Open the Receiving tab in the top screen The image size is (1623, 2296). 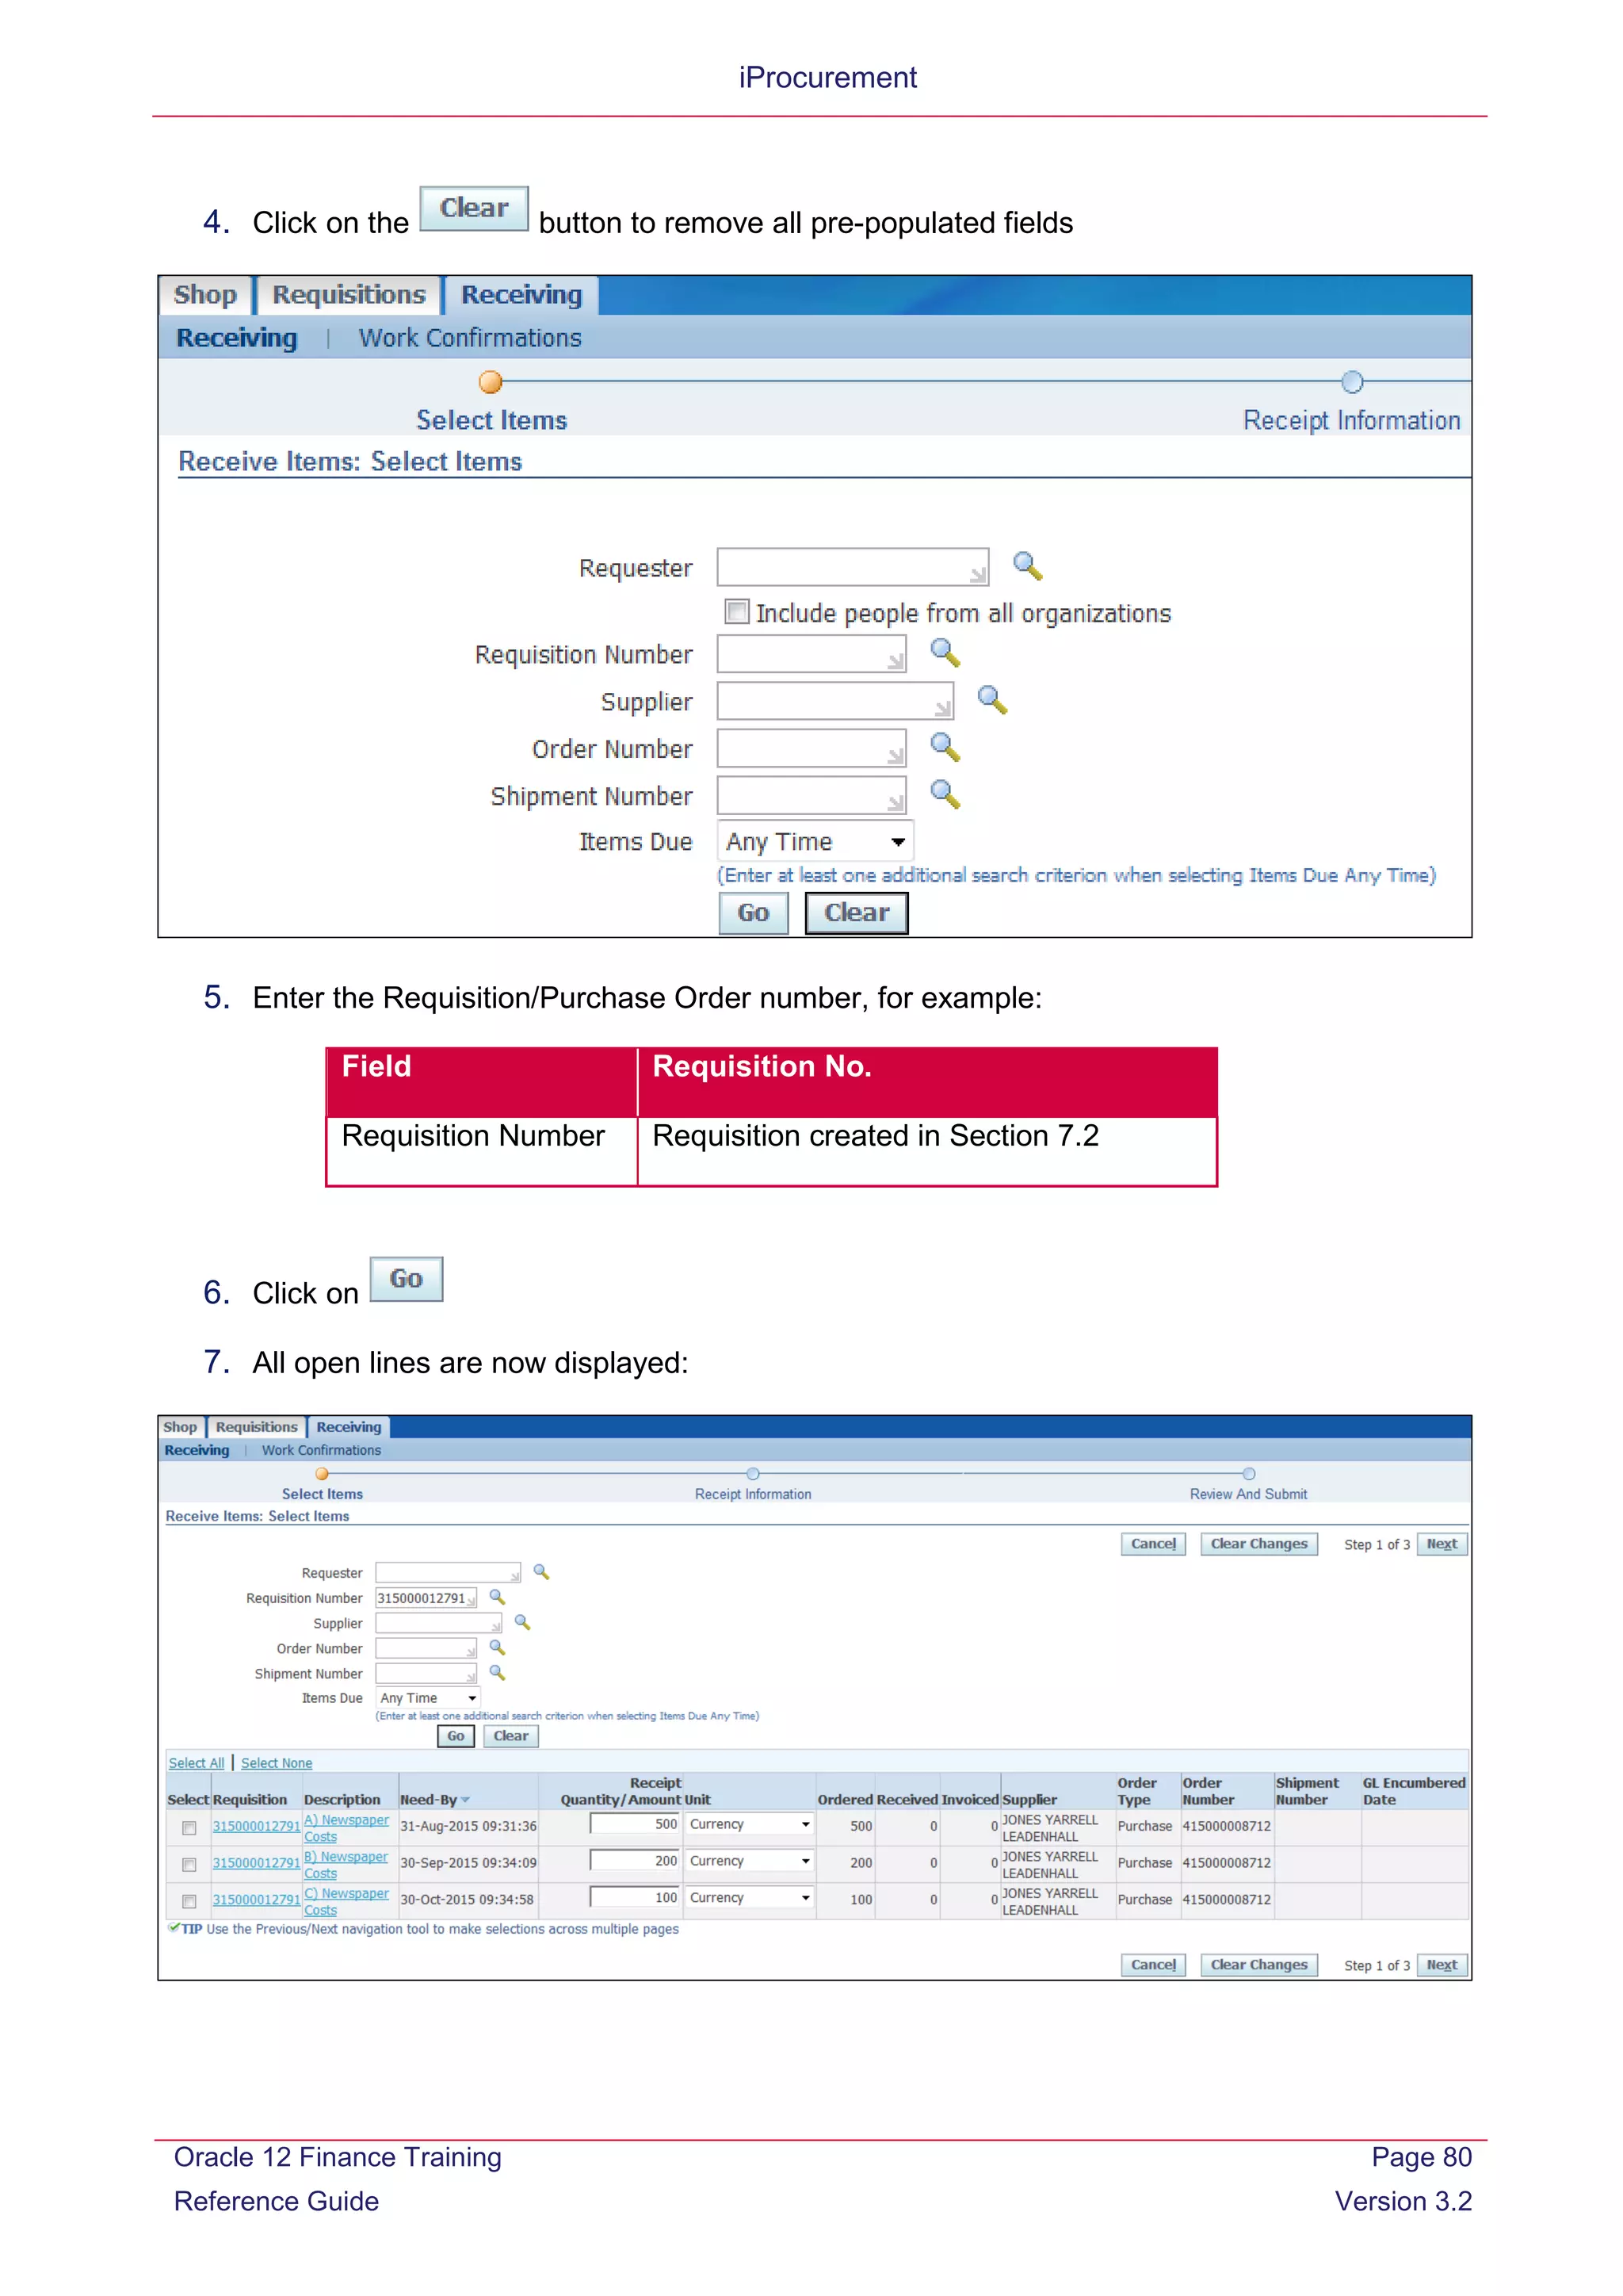pyautogui.click(x=521, y=295)
